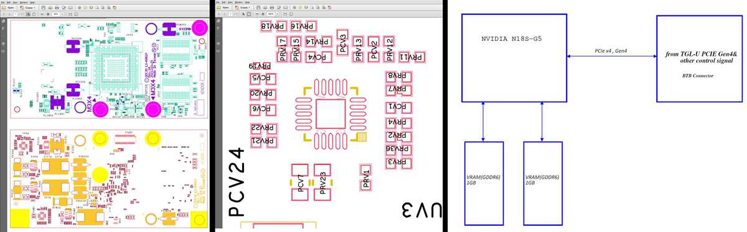Open Window menu in middle PDF window
Screen dimensions: 747x232
coord(238,2)
